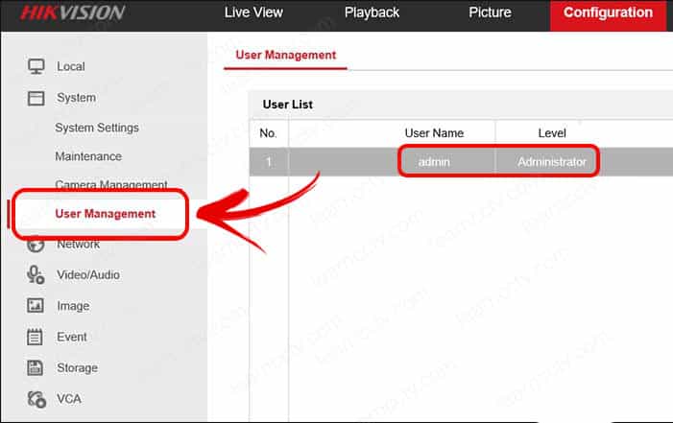Click the Hikvision logo
Screen dimensions: 673x423
point(63,13)
